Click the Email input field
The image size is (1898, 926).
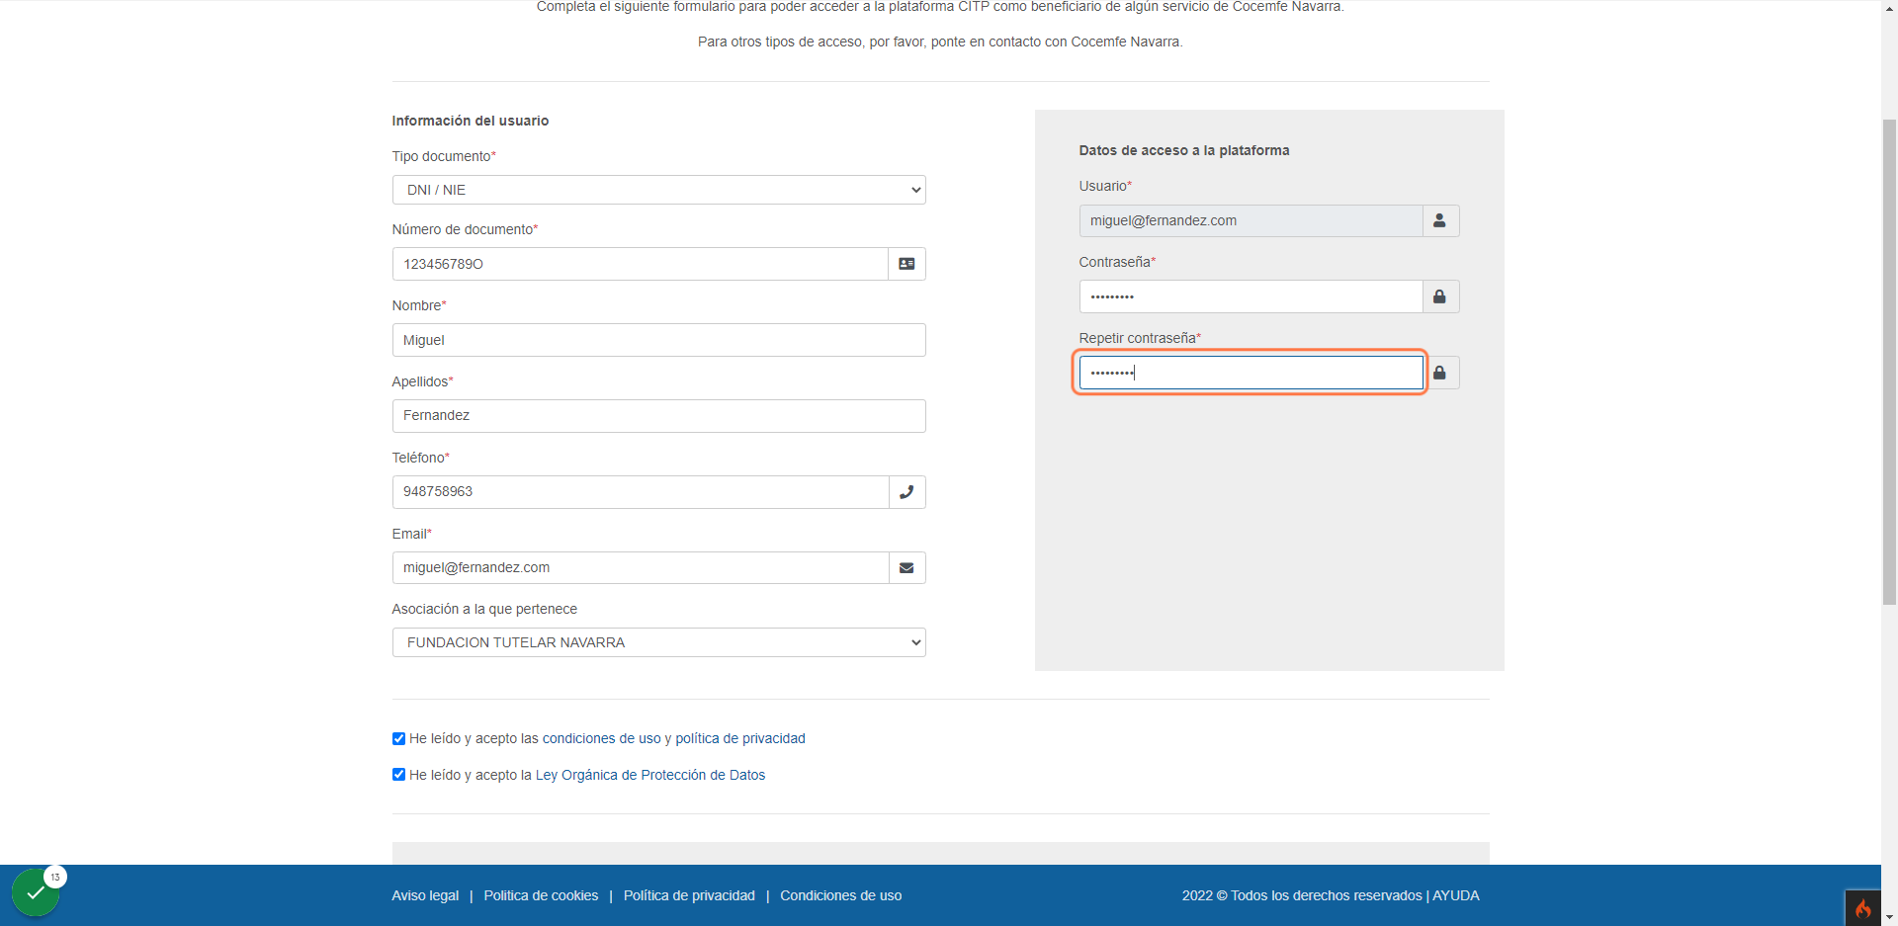(640, 568)
